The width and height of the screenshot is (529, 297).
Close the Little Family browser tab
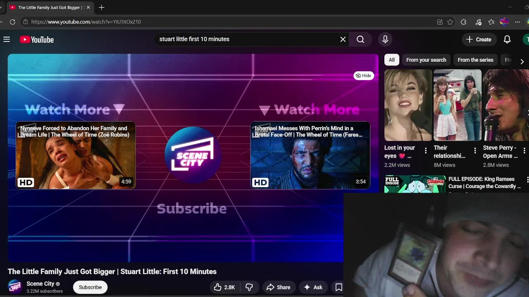[x=88, y=7]
